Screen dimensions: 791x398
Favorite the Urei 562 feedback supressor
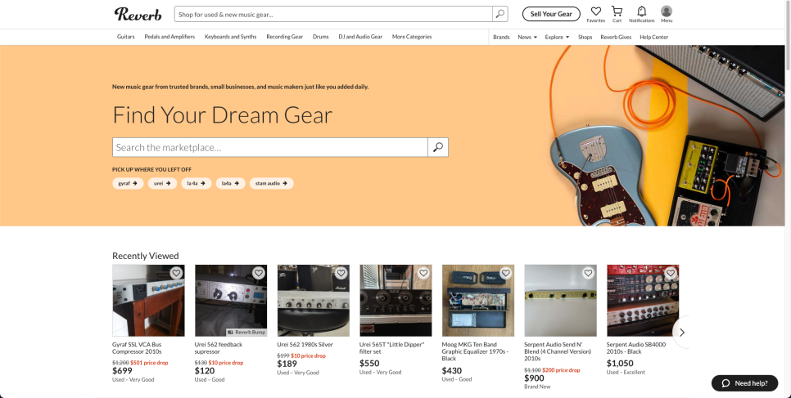(x=259, y=273)
